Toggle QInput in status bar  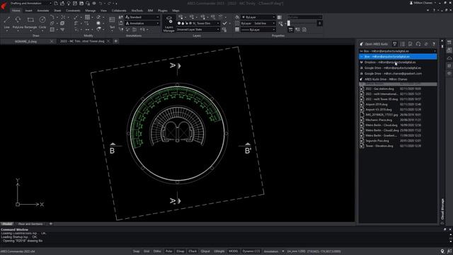coord(205,251)
